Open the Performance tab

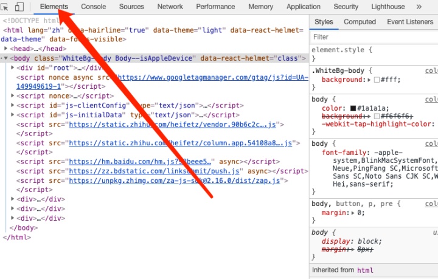coord(215,7)
